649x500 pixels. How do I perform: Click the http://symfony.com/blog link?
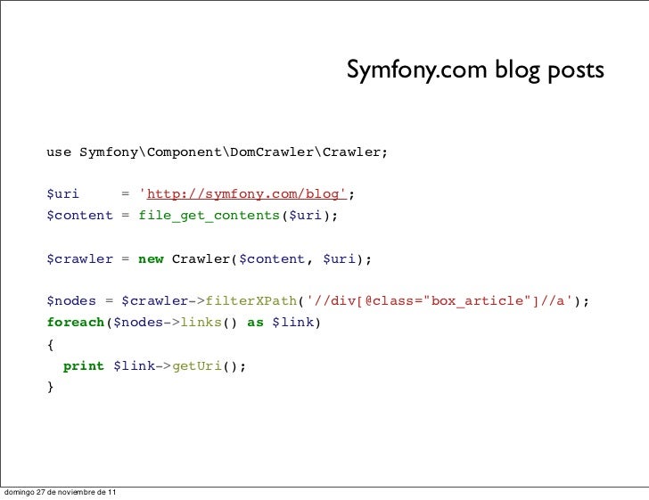246,193
